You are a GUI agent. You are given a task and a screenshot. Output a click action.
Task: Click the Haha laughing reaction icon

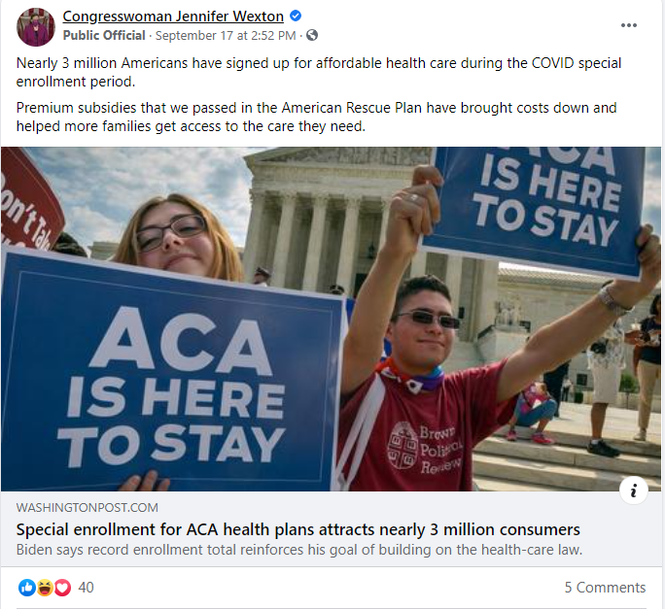(45, 588)
